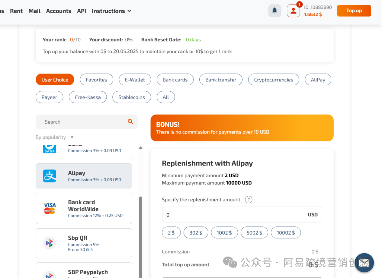The image size is (382, 278).
Task: Click the Sbp QR Commission 9% text
Action: pos(84,245)
